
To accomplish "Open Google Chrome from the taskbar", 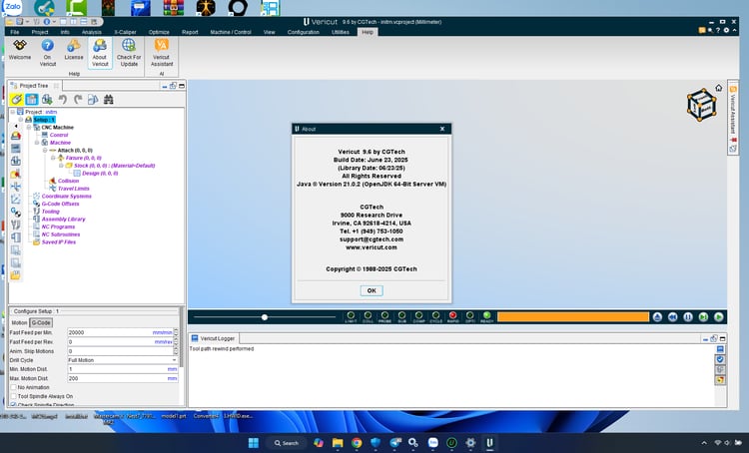I will tap(357, 443).
